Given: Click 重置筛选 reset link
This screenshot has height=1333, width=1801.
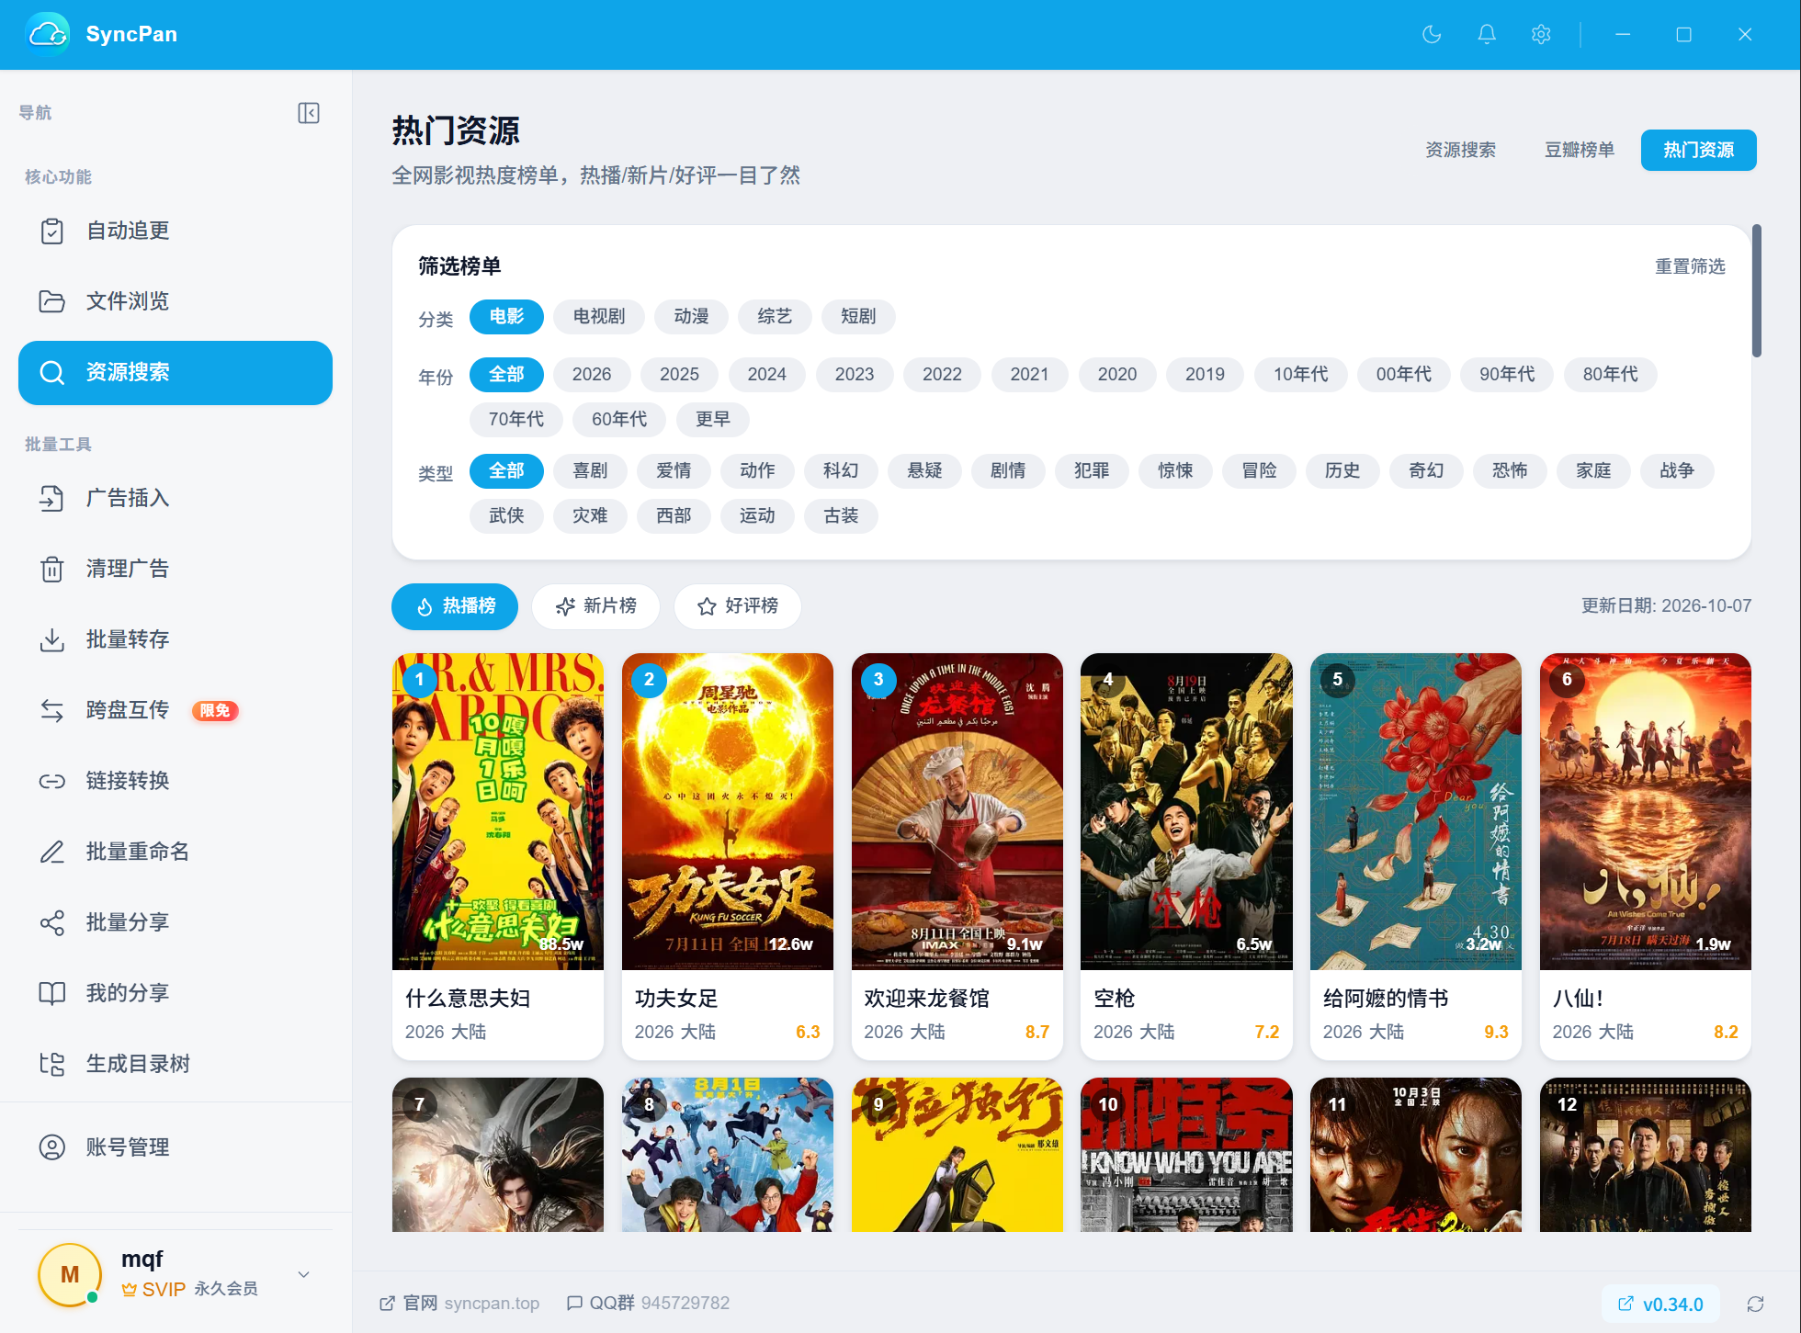Looking at the screenshot, I should [1690, 266].
